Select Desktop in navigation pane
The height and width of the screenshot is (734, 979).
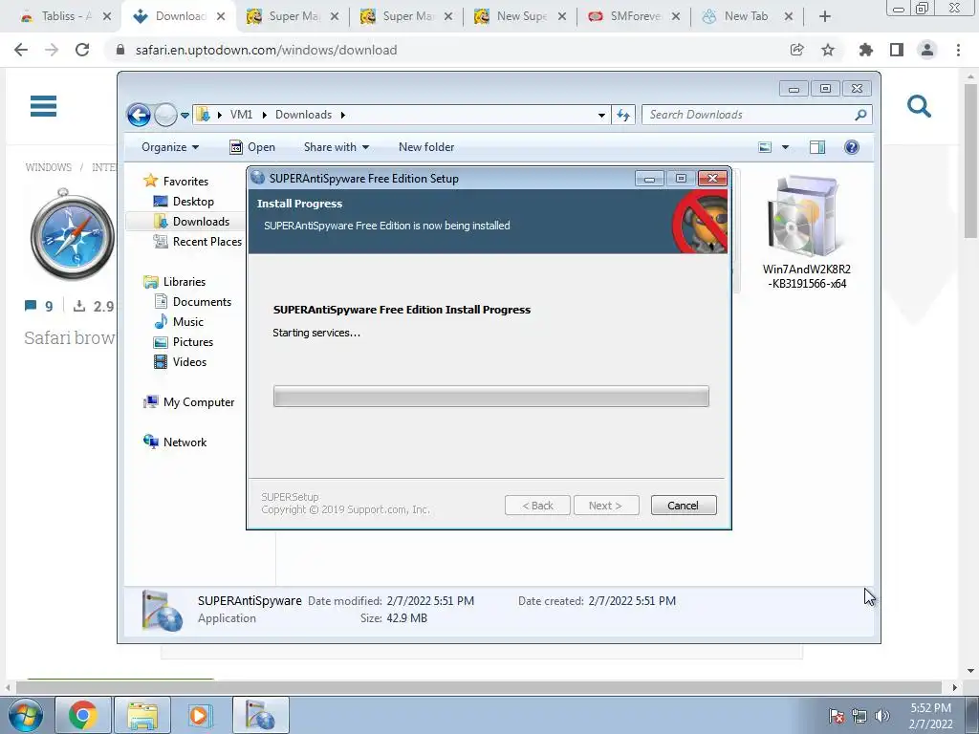tap(184, 202)
